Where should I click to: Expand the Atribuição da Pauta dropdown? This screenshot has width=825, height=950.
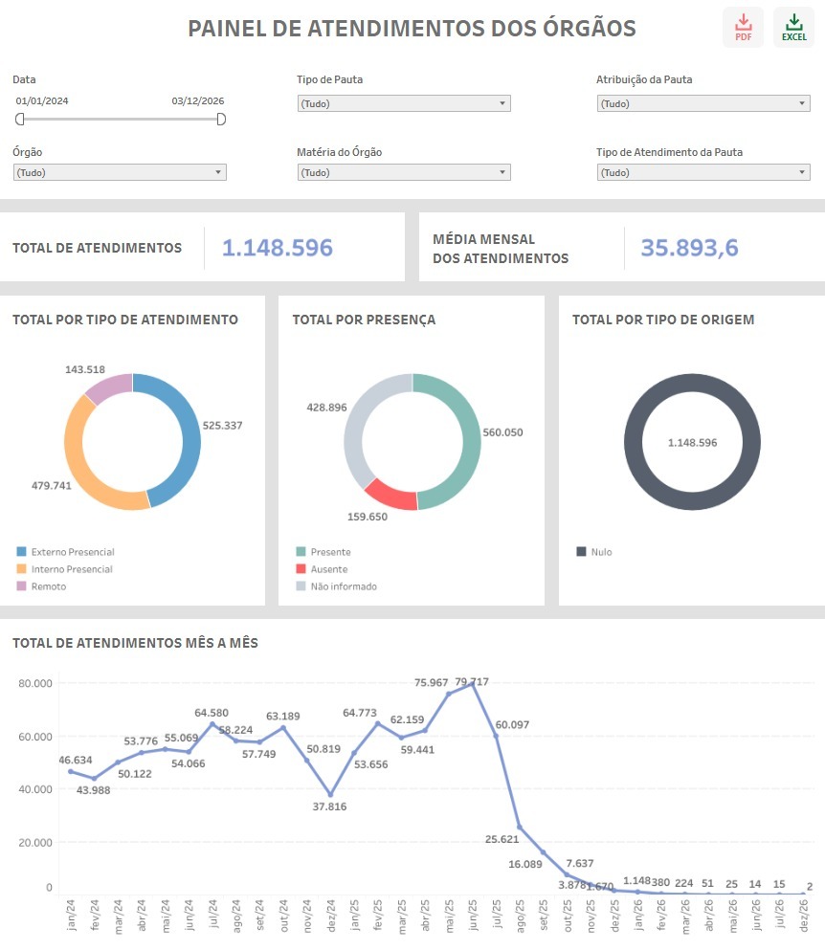pyautogui.click(x=702, y=103)
